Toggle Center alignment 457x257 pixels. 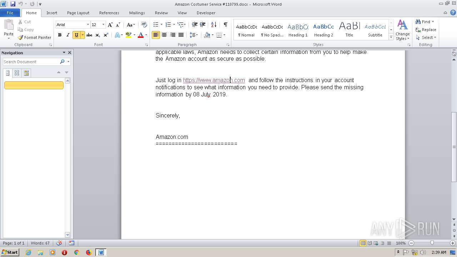pyautogui.click(x=164, y=35)
